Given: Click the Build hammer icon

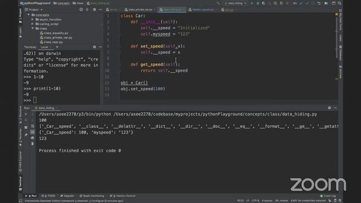Looking at the screenshot, I should 218,3.
